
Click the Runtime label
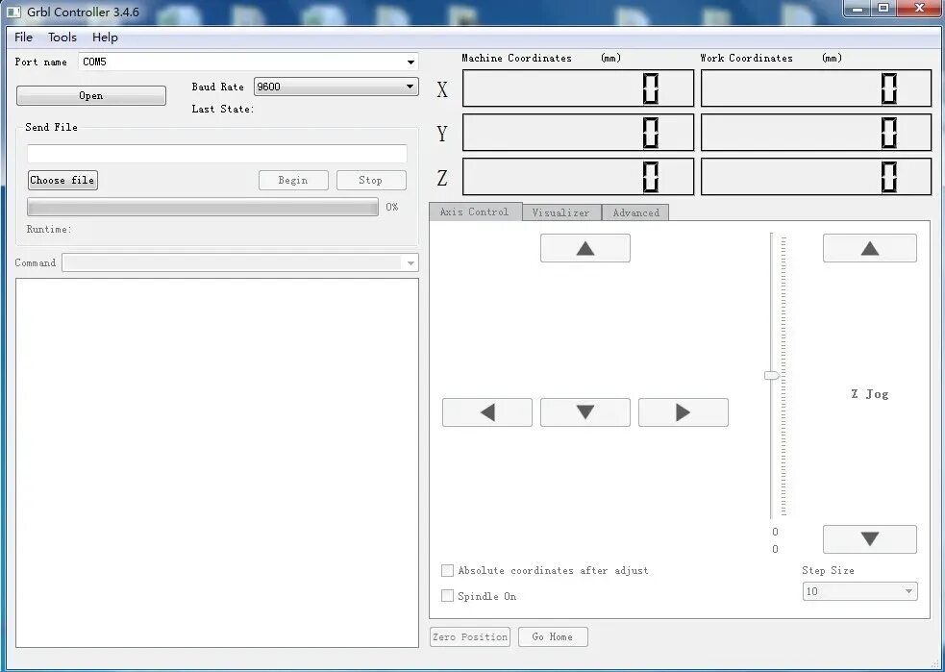click(x=49, y=230)
